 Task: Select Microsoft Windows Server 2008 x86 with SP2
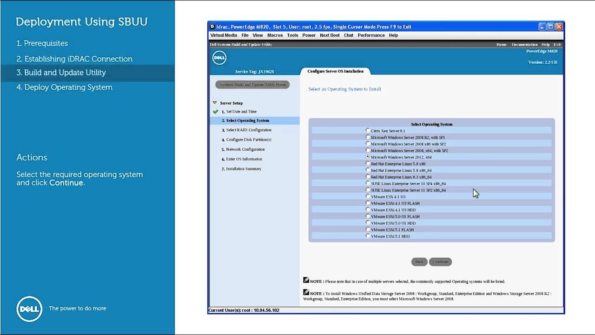[x=368, y=144]
